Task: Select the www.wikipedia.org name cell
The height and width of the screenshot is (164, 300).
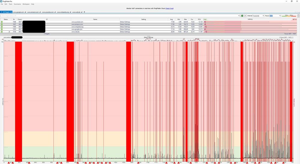Action: 77,27
